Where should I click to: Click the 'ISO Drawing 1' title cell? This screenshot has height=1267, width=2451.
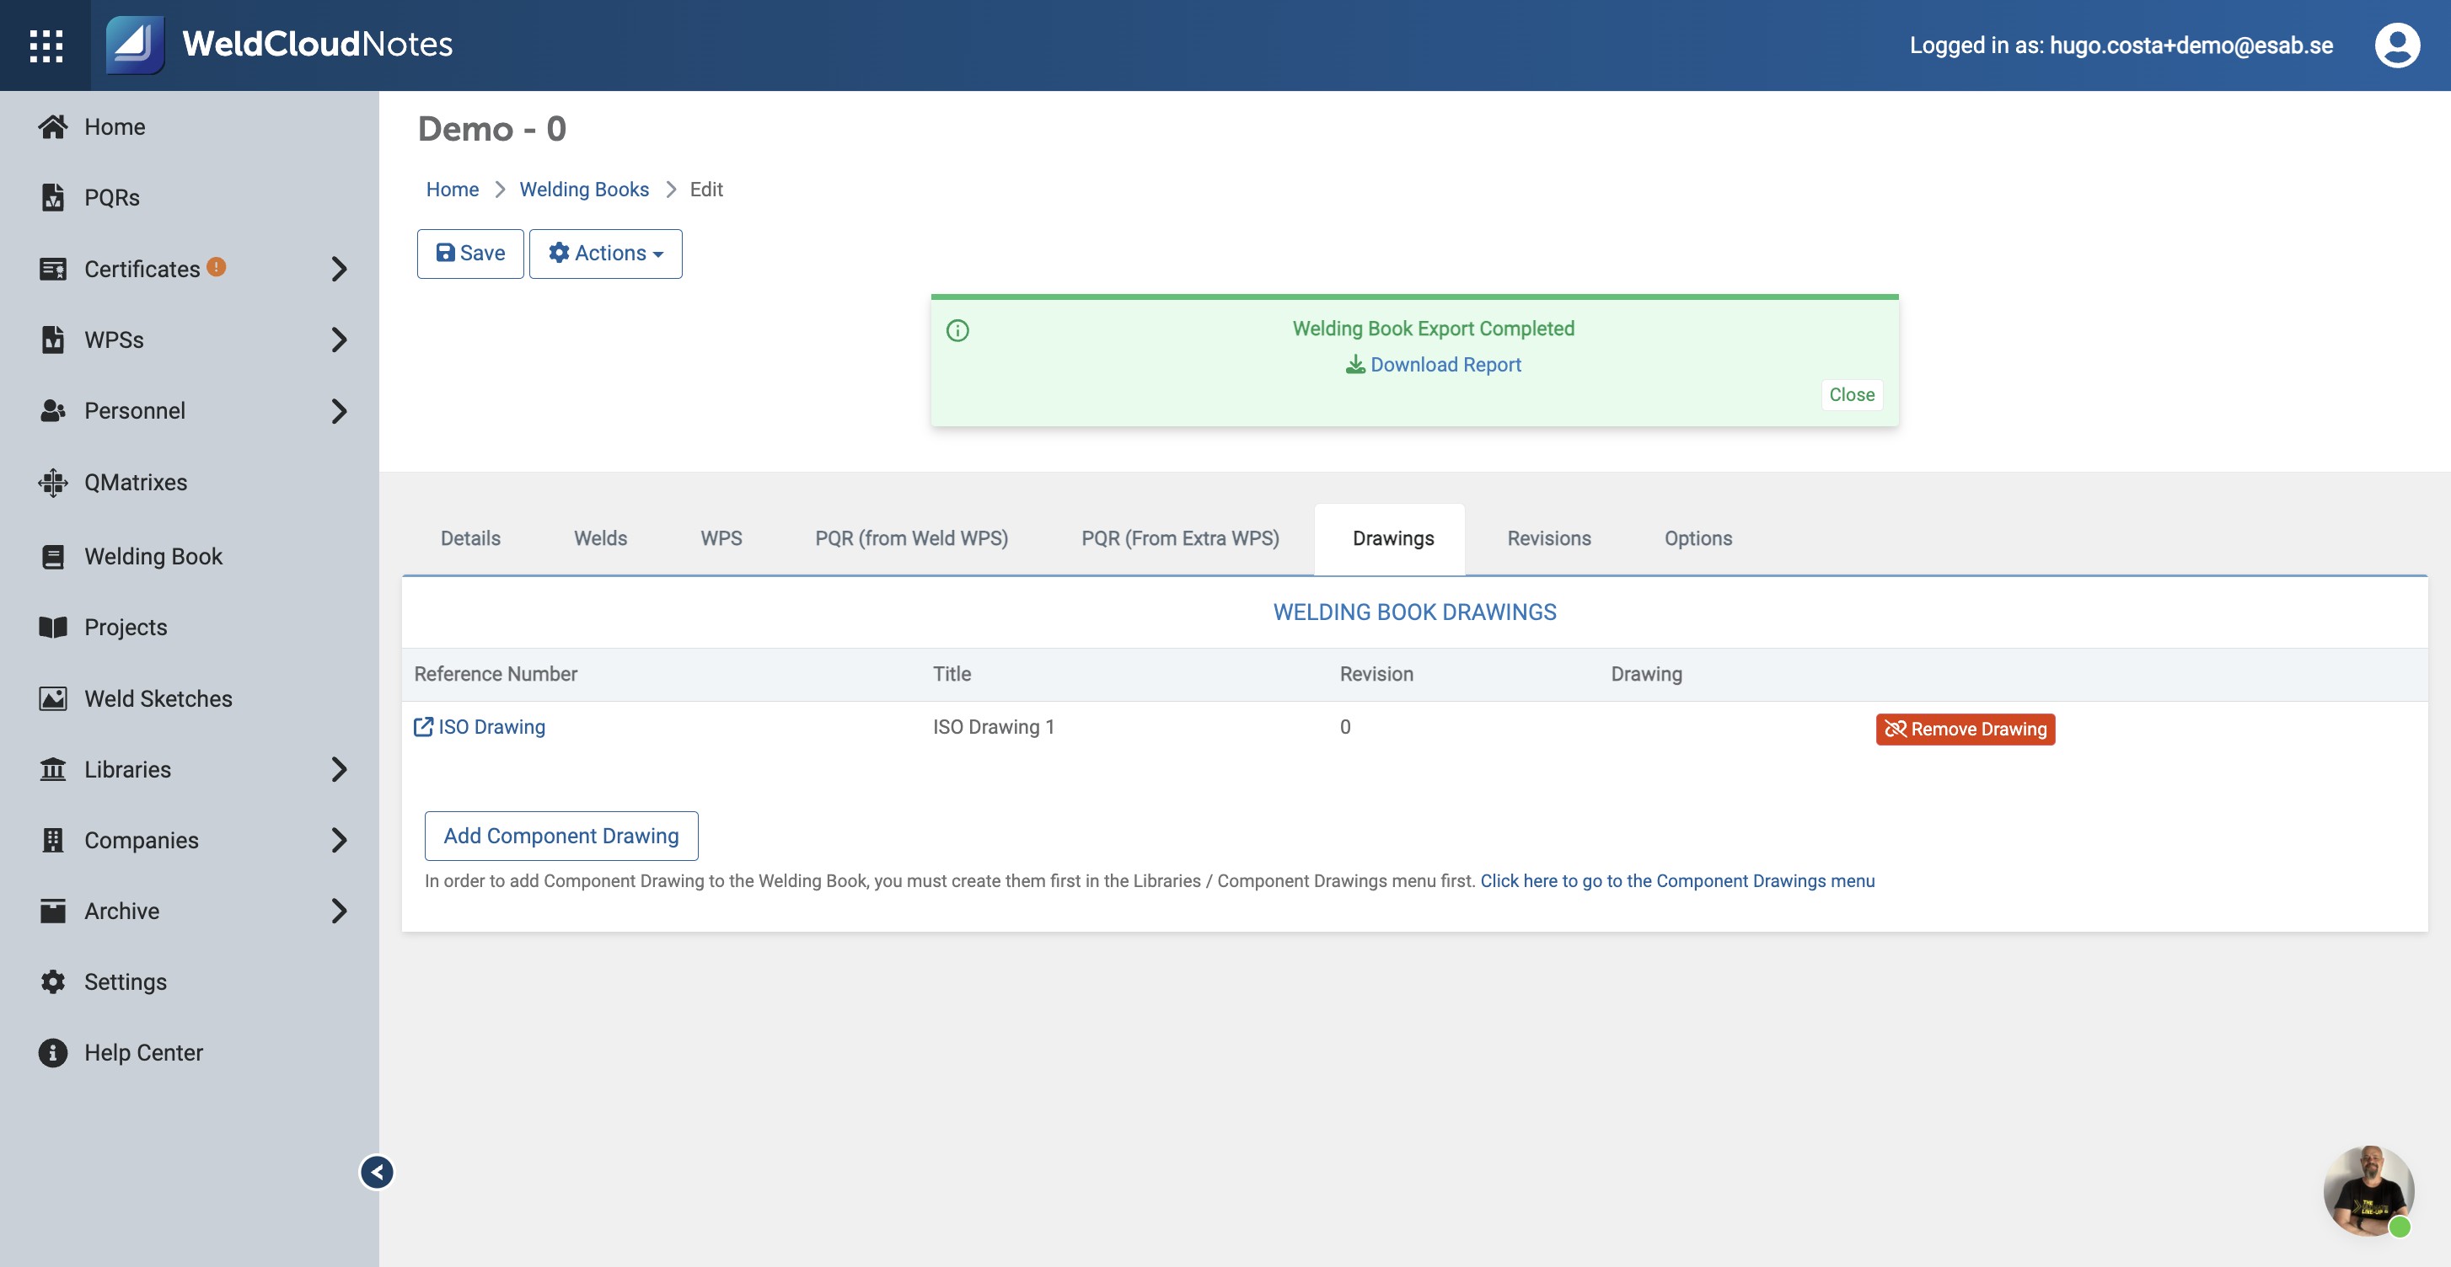pyautogui.click(x=994, y=727)
